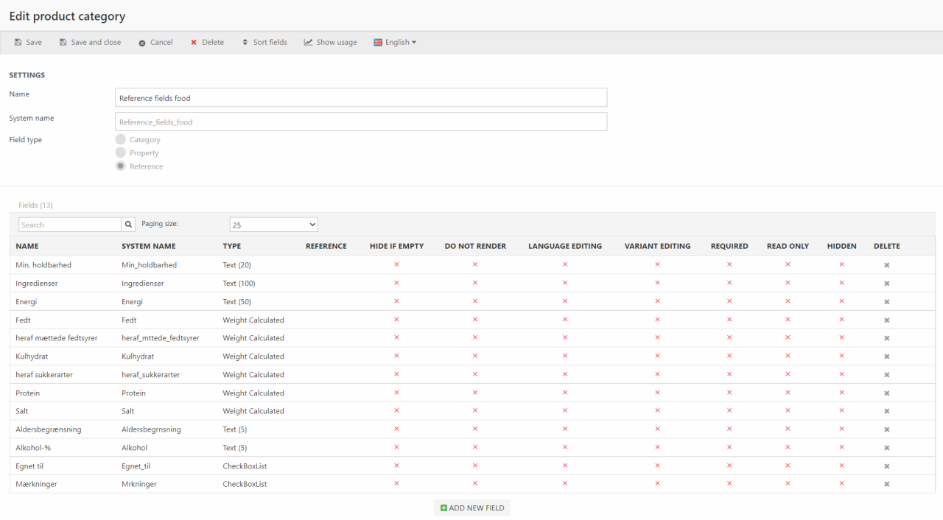Select the Category field type radio
Viewport: 943px width, 520px height.
point(121,139)
